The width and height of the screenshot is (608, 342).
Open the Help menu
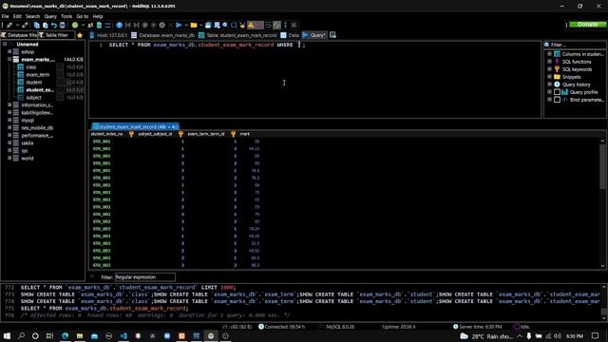click(x=98, y=16)
